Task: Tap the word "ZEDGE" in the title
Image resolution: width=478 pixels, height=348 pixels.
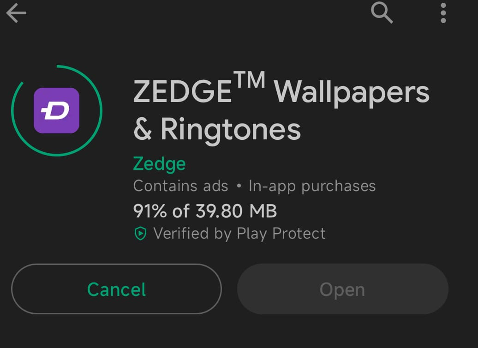Action: tap(183, 92)
